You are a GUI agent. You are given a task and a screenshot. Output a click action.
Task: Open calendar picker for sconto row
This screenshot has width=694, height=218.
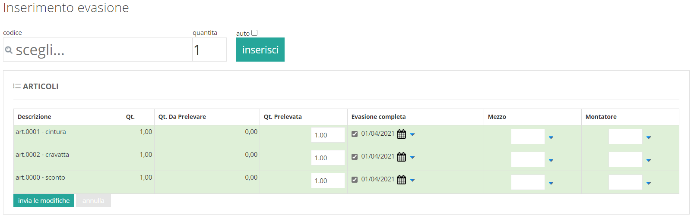(x=401, y=180)
